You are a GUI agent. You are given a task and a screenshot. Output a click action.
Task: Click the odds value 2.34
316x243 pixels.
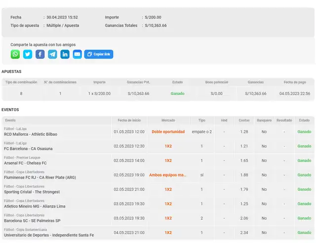click(244, 233)
